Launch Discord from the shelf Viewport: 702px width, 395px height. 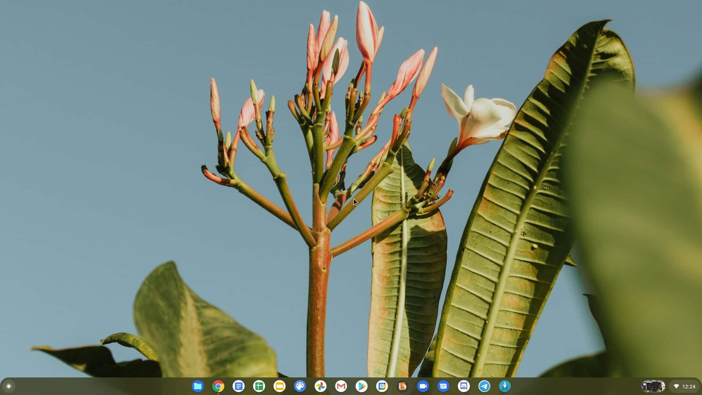[x=464, y=386]
